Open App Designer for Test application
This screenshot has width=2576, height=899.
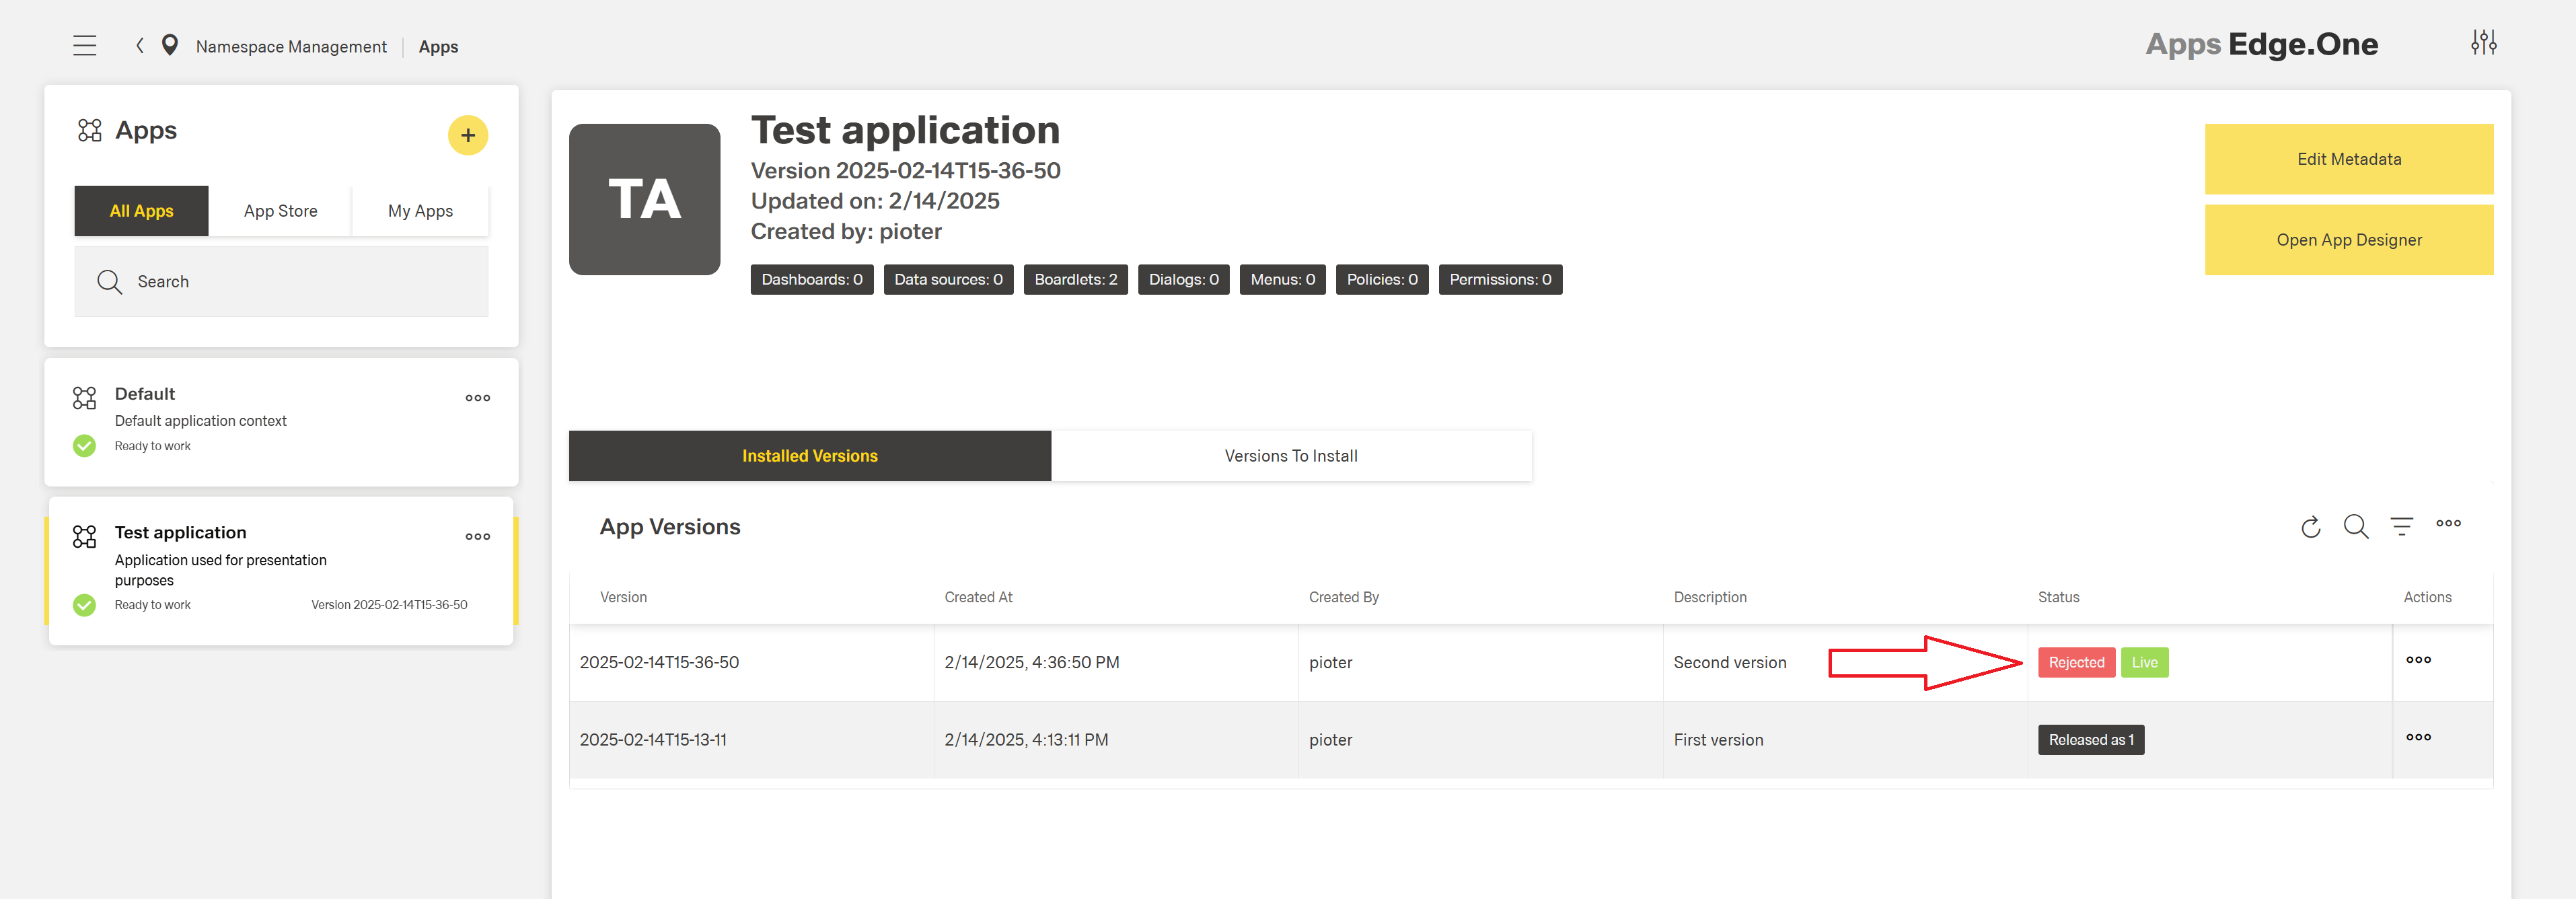tap(2348, 239)
